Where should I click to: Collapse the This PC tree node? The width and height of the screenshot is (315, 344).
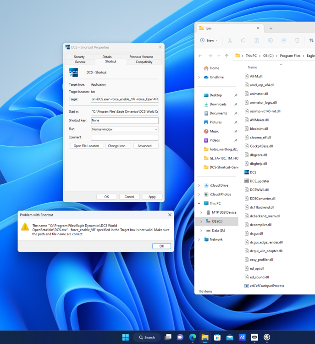pyautogui.click(x=199, y=203)
